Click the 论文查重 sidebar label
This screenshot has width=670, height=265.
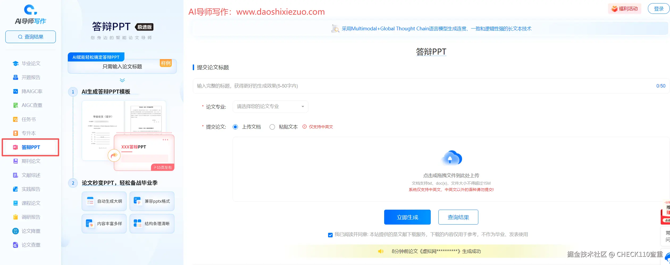[31, 245]
